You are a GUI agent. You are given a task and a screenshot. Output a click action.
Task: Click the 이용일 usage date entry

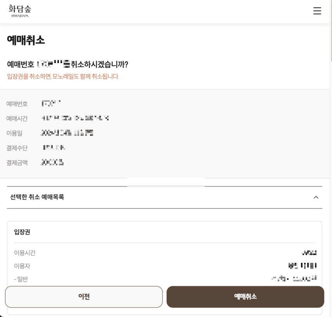click(x=66, y=133)
